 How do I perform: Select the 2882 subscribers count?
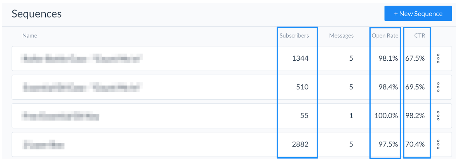pos(300,144)
